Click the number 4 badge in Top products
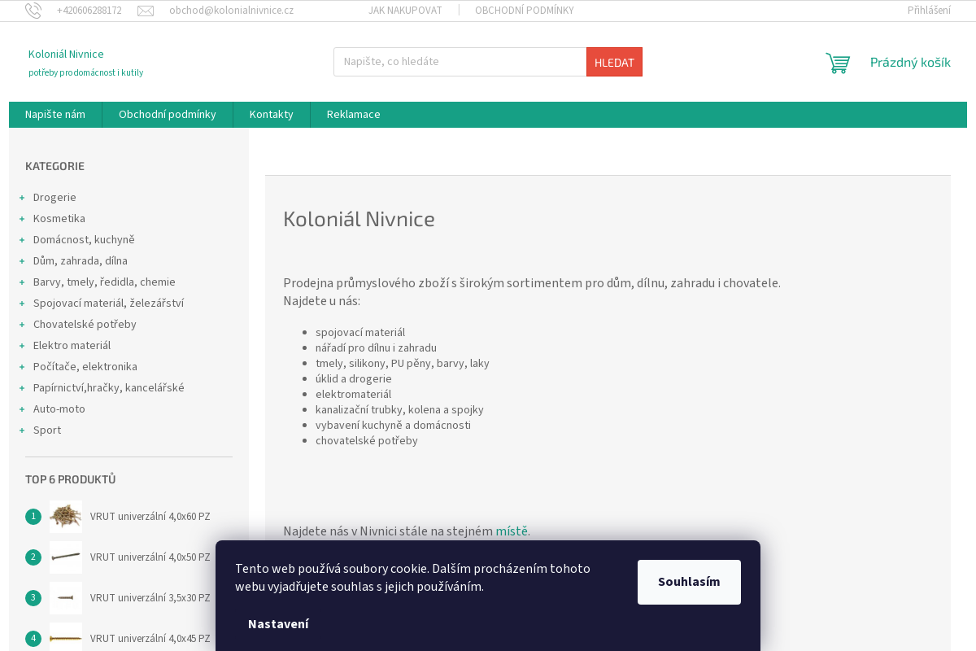 pos(33,638)
